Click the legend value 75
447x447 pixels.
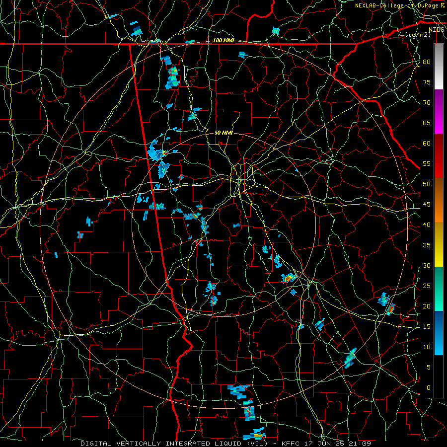pyautogui.click(x=427, y=82)
